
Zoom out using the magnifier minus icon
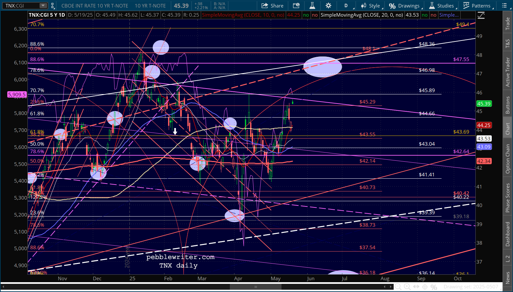[x=398, y=287]
